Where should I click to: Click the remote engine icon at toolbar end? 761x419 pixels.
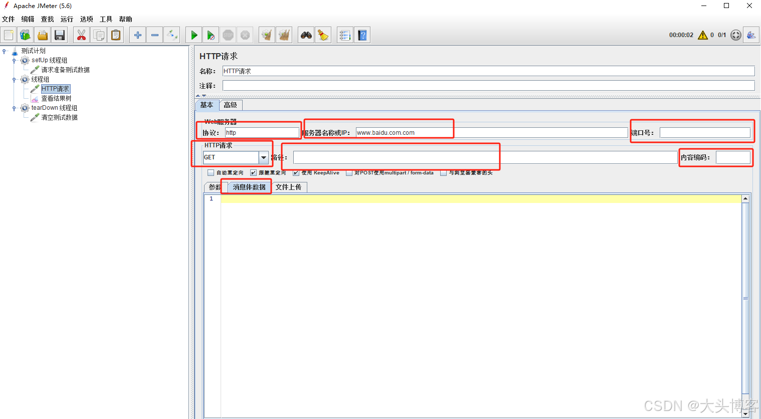pyautogui.click(x=751, y=35)
